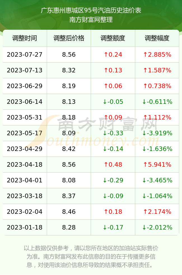Click the ↑0.18 adjustment value

113,212
